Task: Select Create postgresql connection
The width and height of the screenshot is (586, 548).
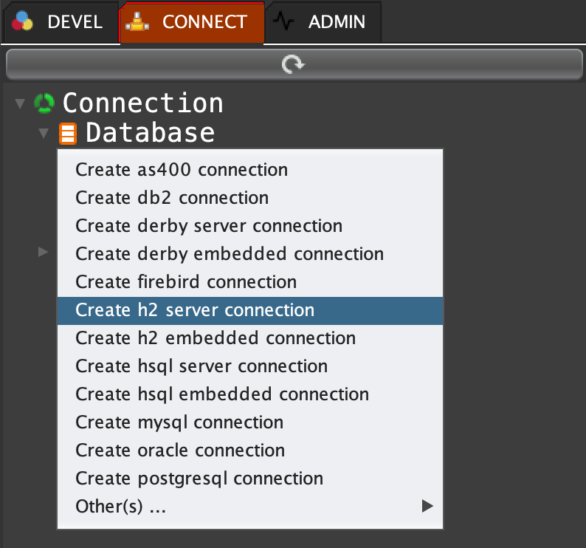Action: (199, 479)
